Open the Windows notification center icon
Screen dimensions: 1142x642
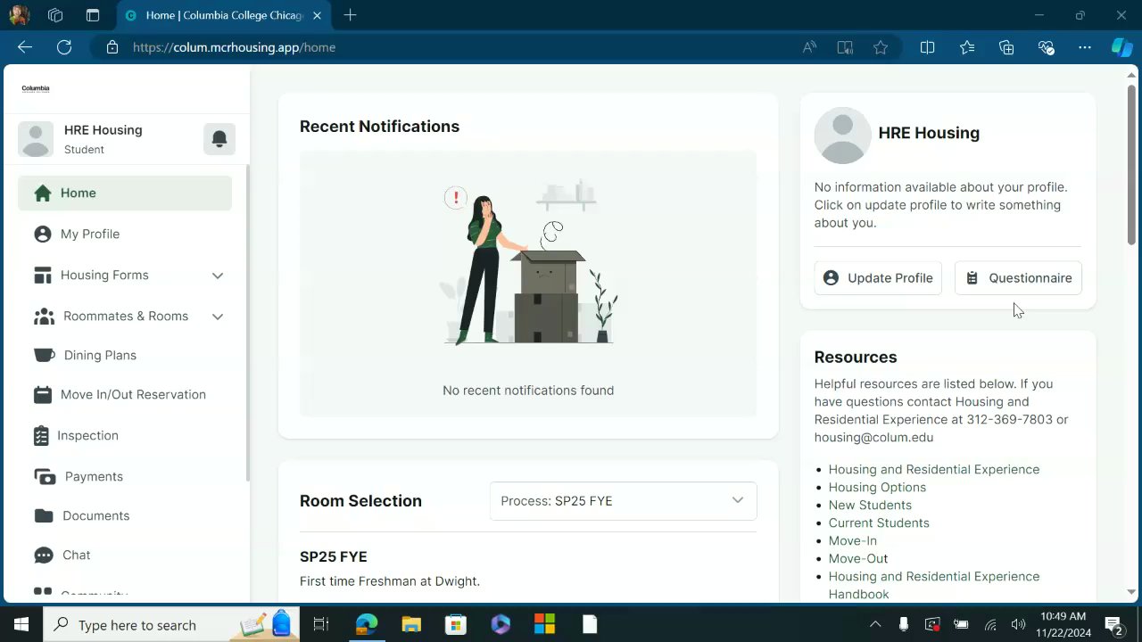[x=1113, y=624]
